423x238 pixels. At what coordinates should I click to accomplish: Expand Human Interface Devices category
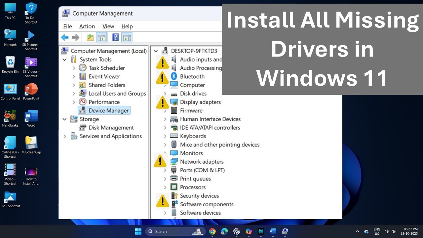[x=165, y=119]
